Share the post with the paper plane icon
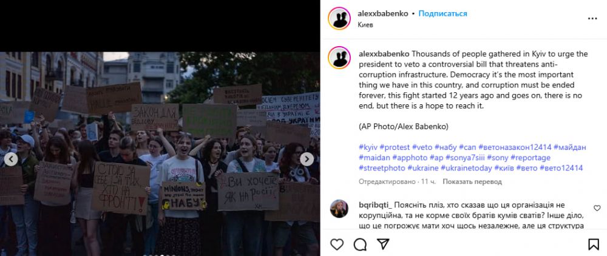The width and height of the screenshot is (607, 256). pos(383,244)
